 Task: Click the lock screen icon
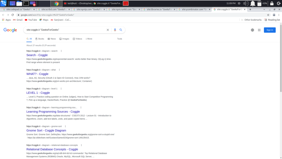pyautogui.click(x=272, y=3)
